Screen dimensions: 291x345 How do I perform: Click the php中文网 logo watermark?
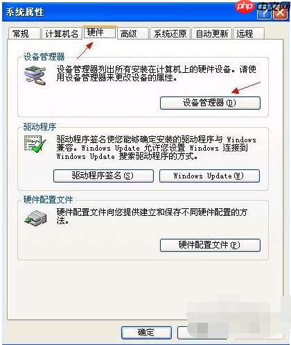pyautogui.click(x=263, y=7)
